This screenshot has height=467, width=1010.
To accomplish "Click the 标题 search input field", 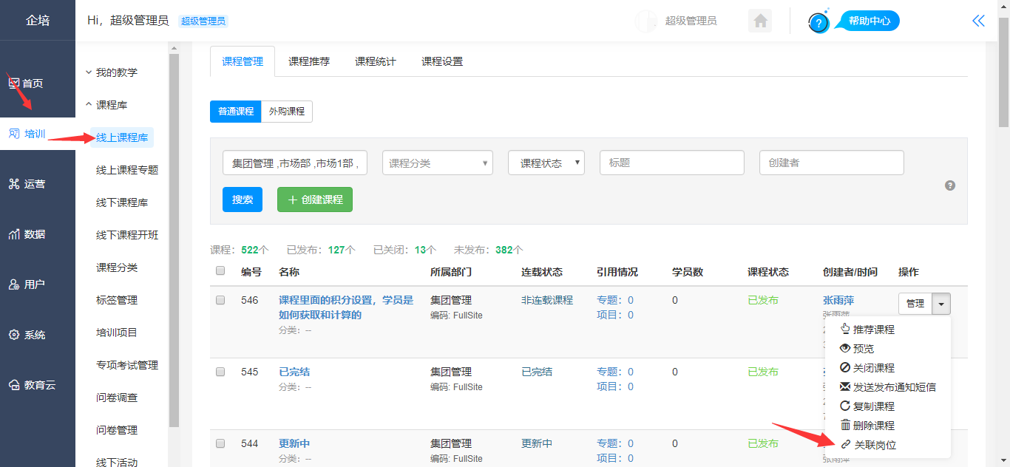I will click(x=671, y=163).
